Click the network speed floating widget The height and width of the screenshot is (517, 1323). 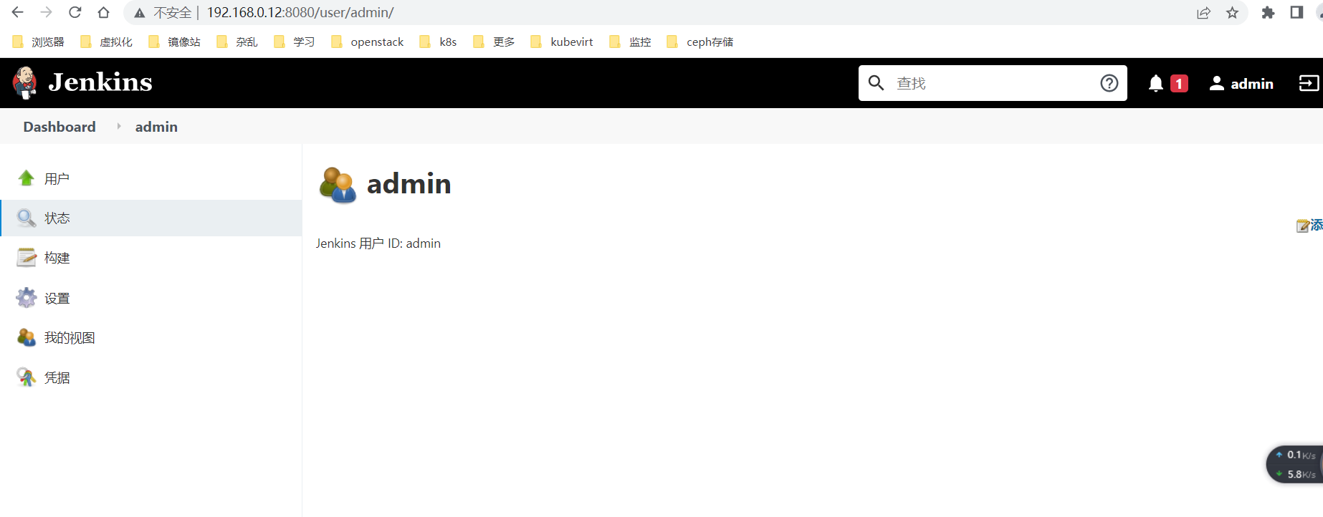click(1295, 464)
